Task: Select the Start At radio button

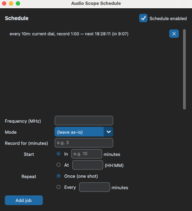Action: pyautogui.click(x=58, y=165)
